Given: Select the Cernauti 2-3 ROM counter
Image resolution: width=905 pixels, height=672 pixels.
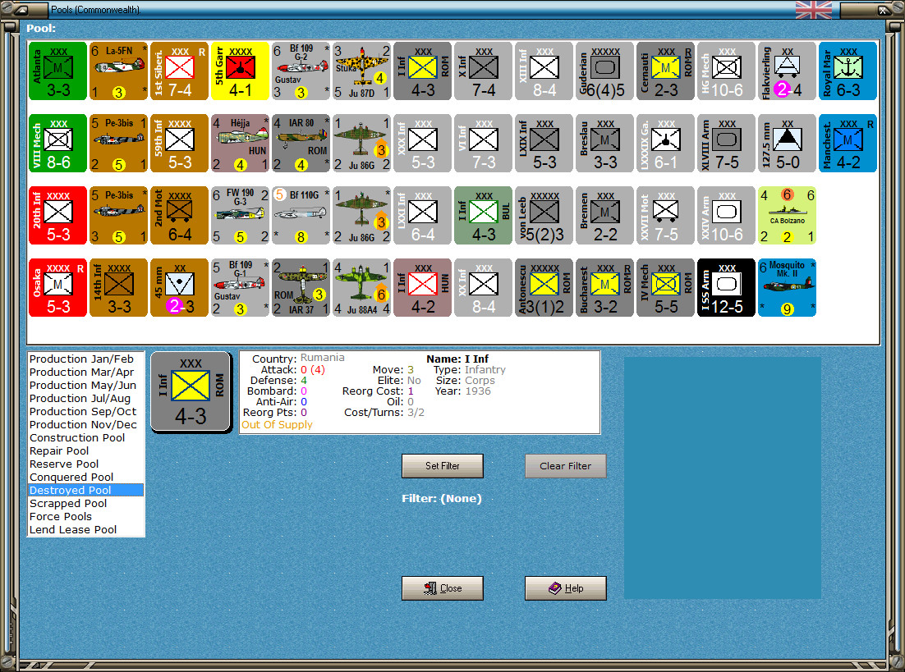Looking at the screenshot, I should point(665,71).
